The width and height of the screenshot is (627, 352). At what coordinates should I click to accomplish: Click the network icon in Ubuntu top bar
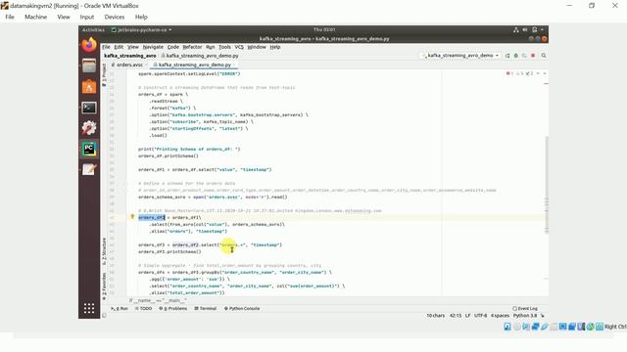click(x=516, y=29)
